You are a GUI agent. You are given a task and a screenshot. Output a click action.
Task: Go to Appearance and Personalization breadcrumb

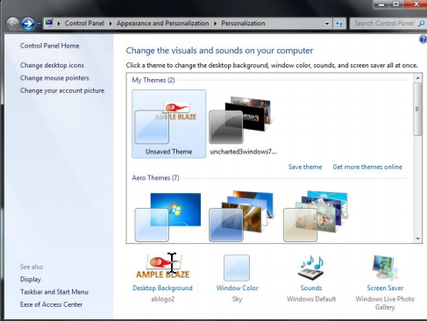tap(163, 23)
